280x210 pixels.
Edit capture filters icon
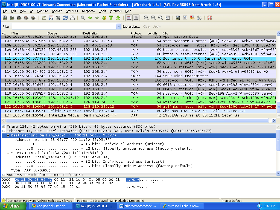[x=178, y=18]
